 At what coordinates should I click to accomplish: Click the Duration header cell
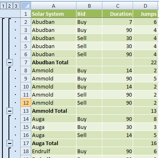118,14
